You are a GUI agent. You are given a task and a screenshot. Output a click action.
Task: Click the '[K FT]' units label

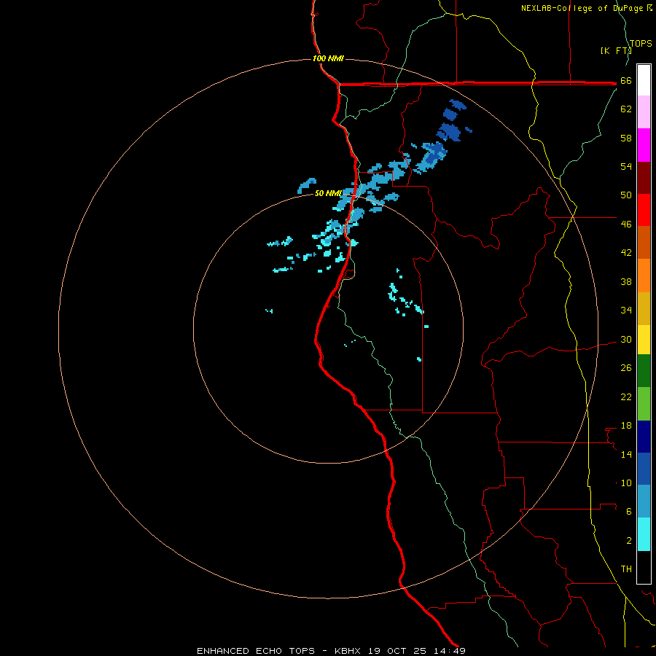[x=616, y=51]
